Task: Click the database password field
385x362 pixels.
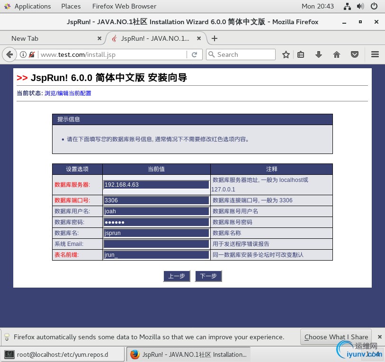Action: (156, 222)
